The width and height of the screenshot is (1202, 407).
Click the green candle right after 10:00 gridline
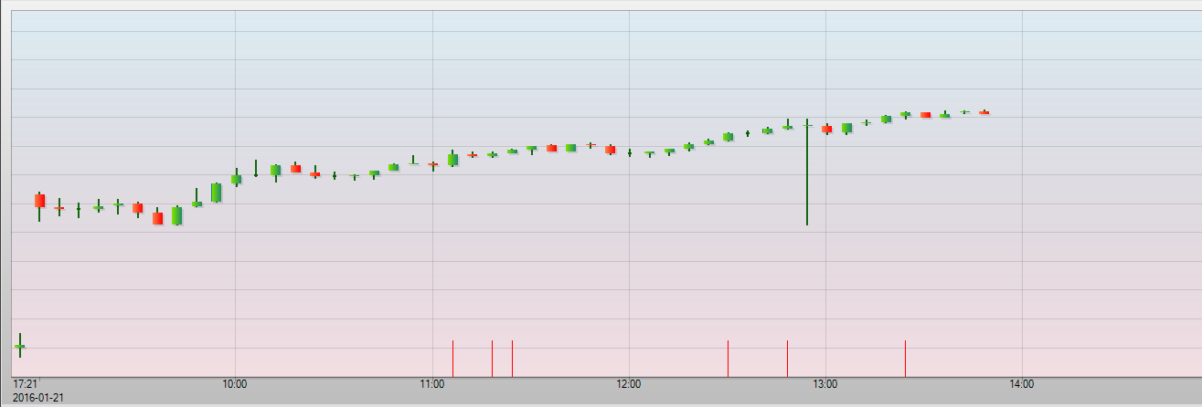[x=236, y=179]
